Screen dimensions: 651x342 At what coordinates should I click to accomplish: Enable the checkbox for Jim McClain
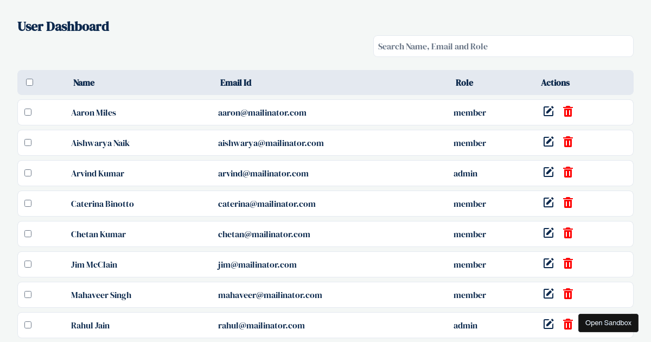point(28,264)
